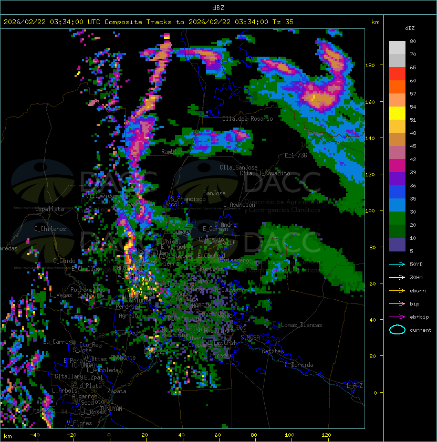Click the '50YD' legend label
The height and width of the screenshot is (442, 437).
pyautogui.click(x=416, y=265)
